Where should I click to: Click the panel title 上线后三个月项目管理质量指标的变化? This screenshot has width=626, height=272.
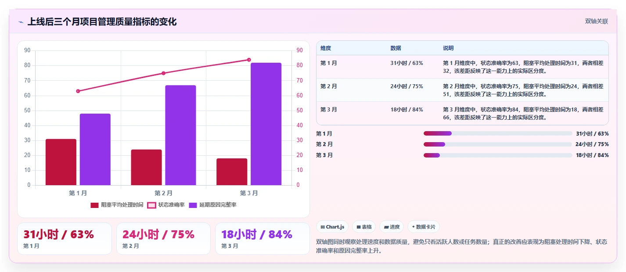[x=102, y=22]
